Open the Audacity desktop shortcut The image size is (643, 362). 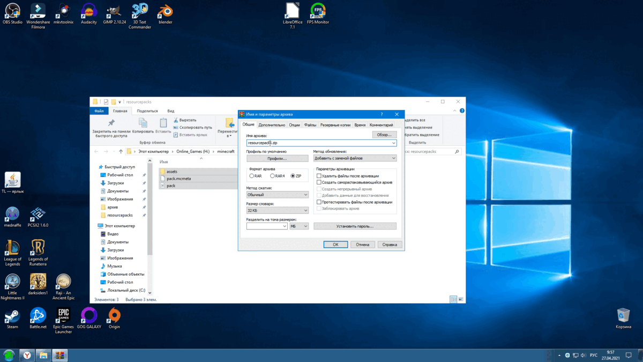tap(89, 11)
